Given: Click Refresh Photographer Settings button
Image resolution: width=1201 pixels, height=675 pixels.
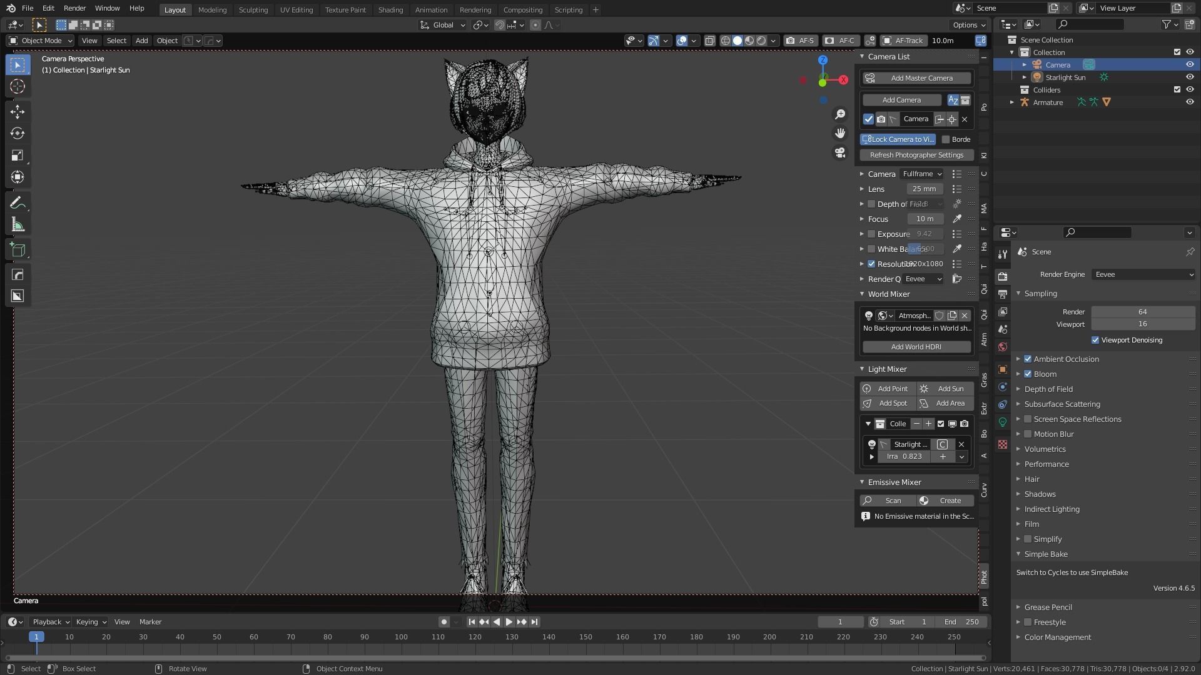Looking at the screenshot, I should 916,155.
